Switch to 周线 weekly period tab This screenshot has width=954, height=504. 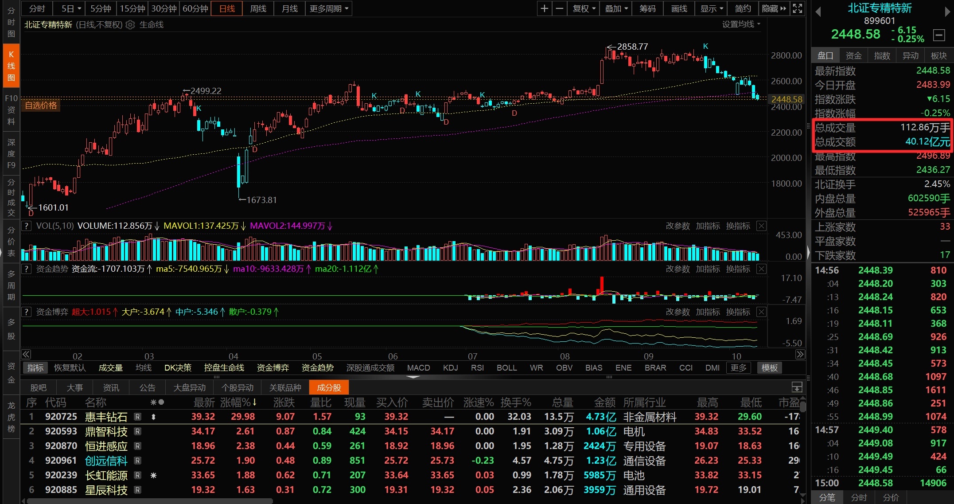coord(258,8)
